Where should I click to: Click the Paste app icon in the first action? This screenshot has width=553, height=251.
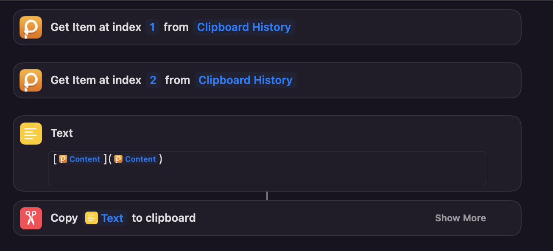click(31, 27)
